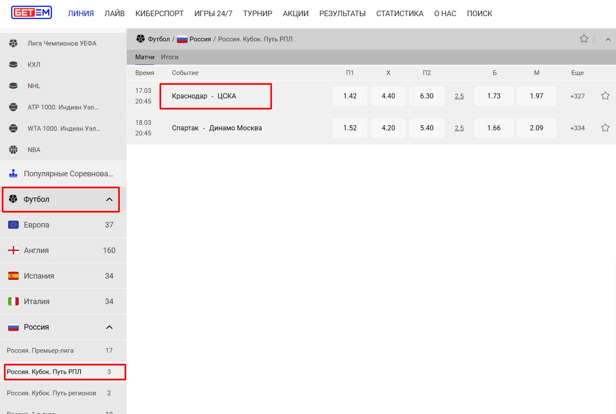Bet on П1 odds 1.42 for Краснодар
The height and width of the screenshot is (414, 616).
tap(350, 96)
